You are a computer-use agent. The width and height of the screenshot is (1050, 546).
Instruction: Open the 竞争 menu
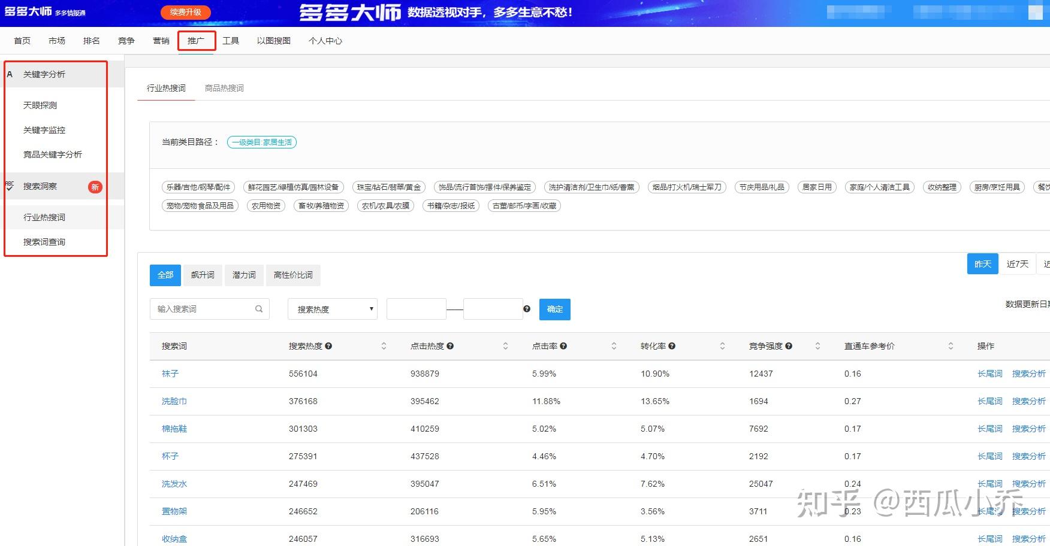point(126,41)
